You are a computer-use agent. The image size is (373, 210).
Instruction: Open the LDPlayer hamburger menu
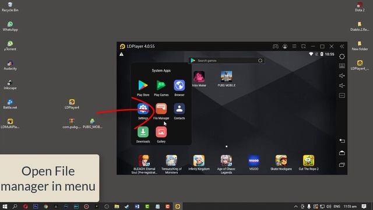(x=294, y=46)
